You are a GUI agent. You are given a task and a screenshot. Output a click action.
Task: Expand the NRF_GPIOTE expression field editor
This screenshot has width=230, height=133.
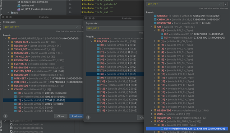click(77, 27)
